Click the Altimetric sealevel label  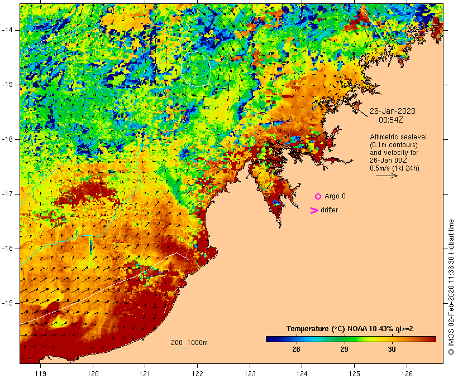(x=398, y=137)
